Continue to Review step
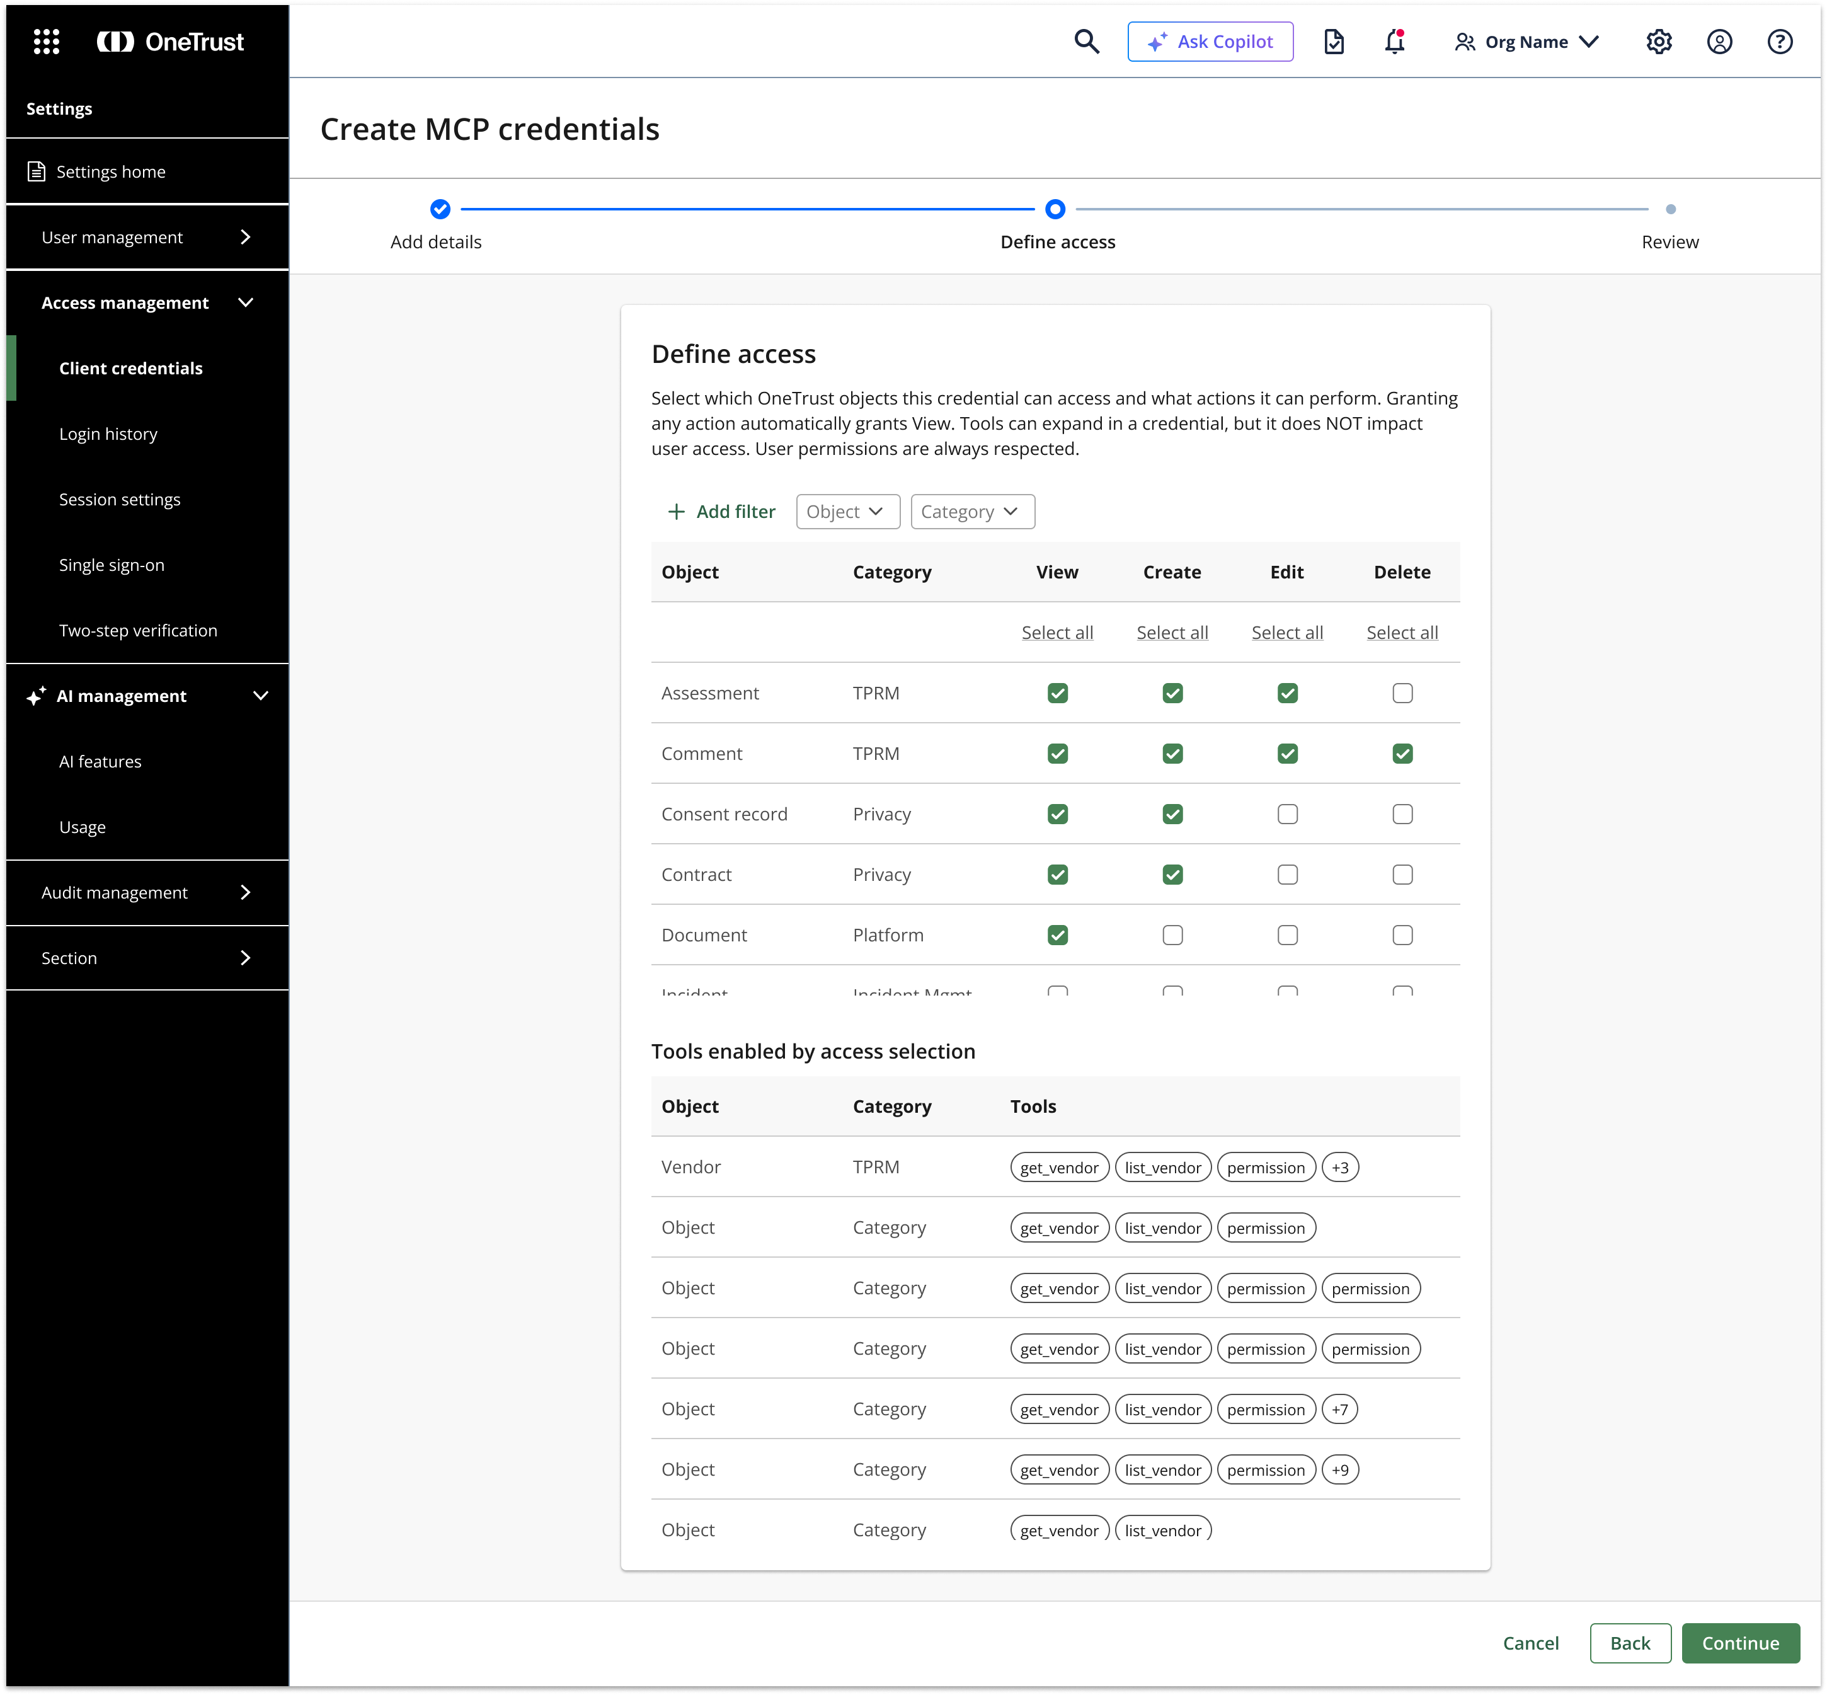The height and width of the screenshot is (1695, 1827). coord(1740,1643)
